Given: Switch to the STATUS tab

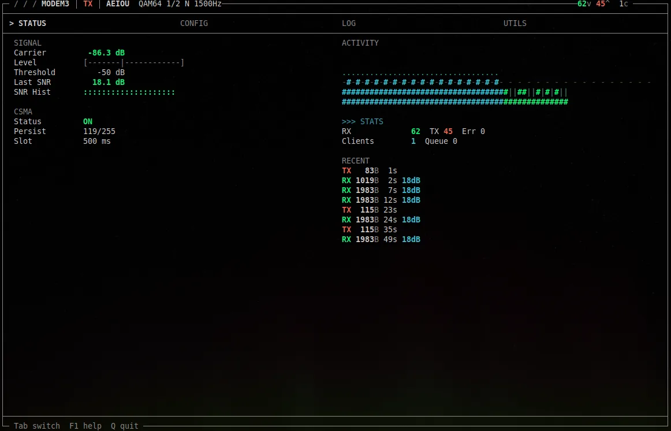Looking at the screenshot, I should click(27, 24).
